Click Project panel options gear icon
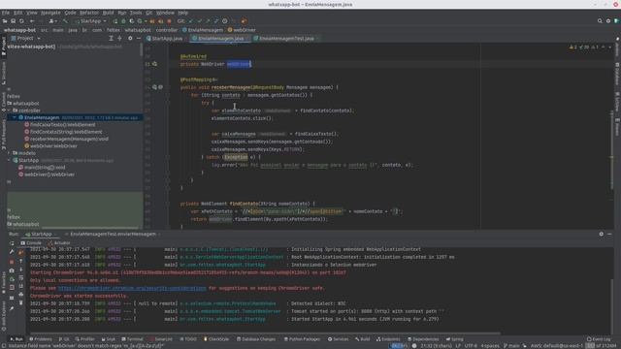The image size is (621, 349). tap(130, 39)
